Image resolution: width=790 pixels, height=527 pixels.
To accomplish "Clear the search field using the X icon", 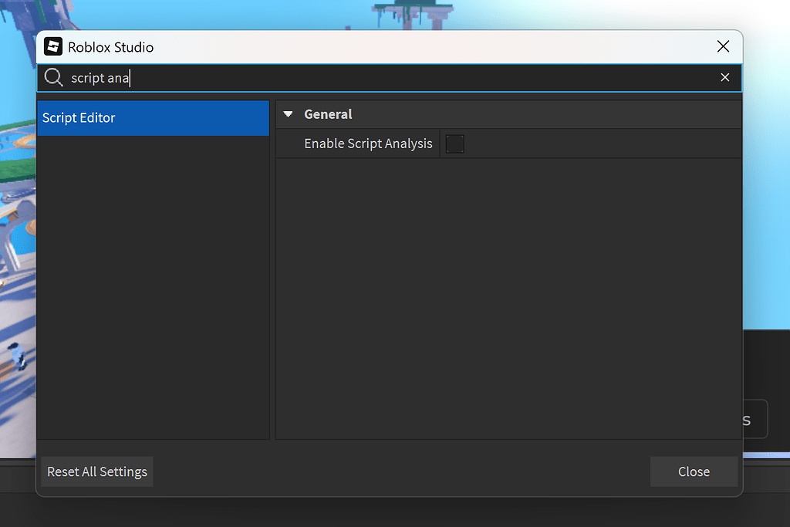I will [x=725, y=77].
